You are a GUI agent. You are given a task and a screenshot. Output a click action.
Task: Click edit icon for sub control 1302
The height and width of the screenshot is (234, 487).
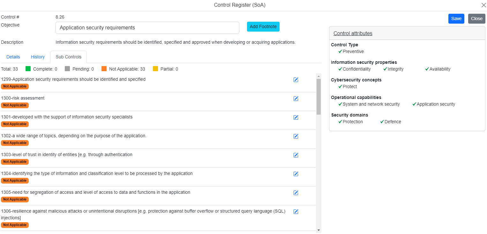pyautogui.click(x=296, y=136)
